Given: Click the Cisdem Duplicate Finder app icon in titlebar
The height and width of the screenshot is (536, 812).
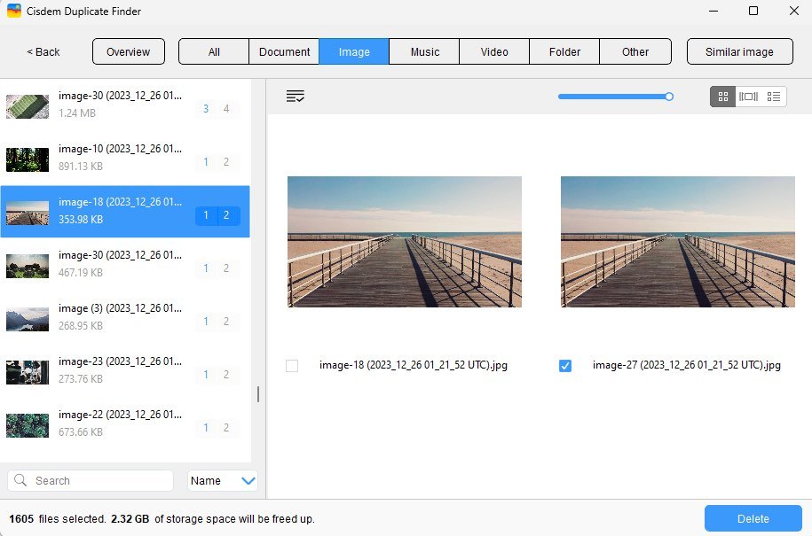Looking at the screenshot, I should point(12,12).
